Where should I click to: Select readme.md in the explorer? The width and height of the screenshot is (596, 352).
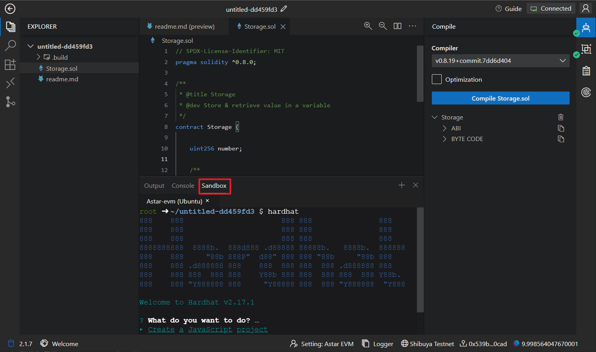click(62, 79)
